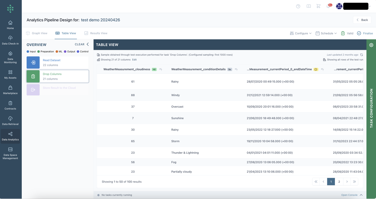Select the Drop Columns task block
376x199 pixels.
58,76
